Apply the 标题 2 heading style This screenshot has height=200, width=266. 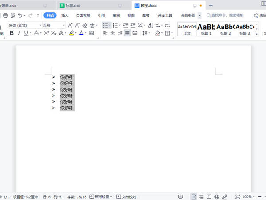(226, 29)
